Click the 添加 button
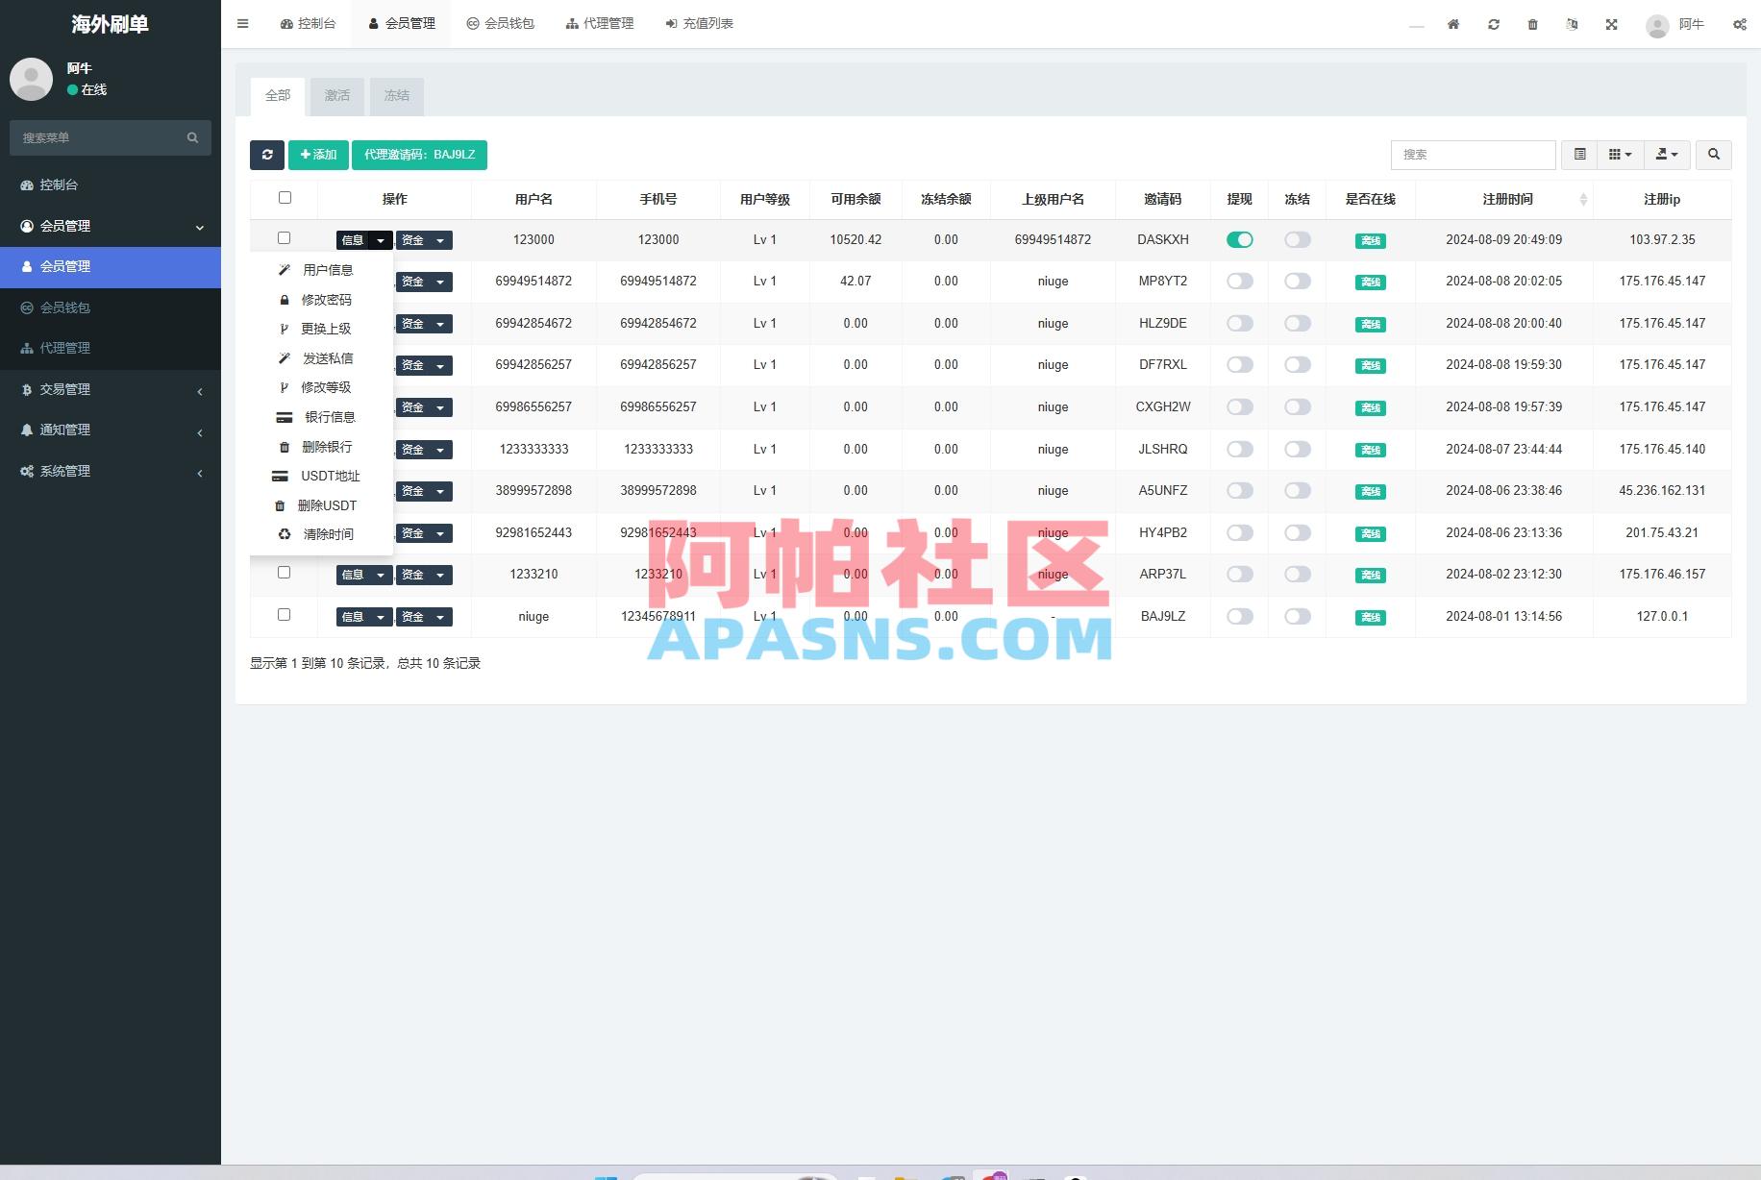 tap(318, 155)
